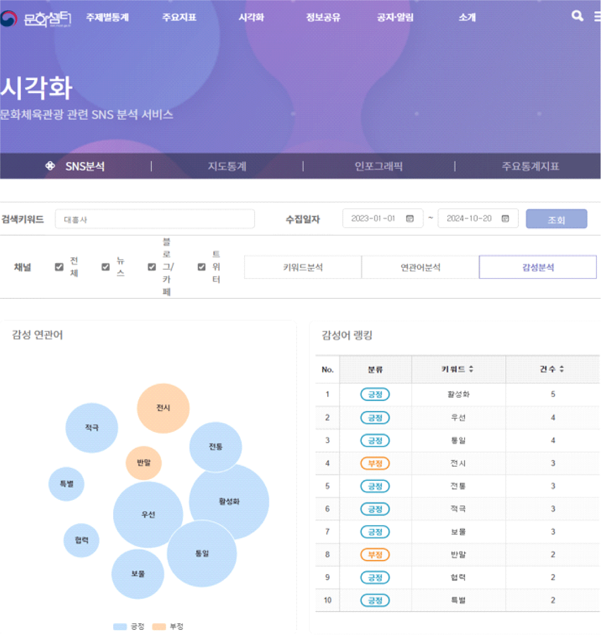Screen dimensions: 601x635
Task: Click the orange 부정 legend swatch
Action: click(159, 626)
